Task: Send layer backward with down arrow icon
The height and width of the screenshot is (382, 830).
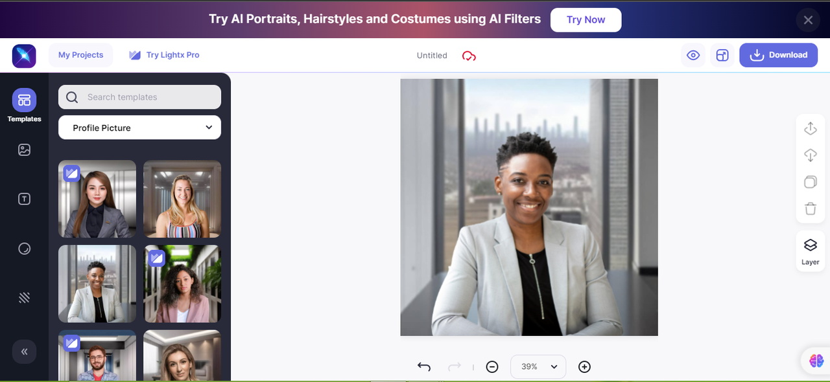Action: (x=811, y=155)
